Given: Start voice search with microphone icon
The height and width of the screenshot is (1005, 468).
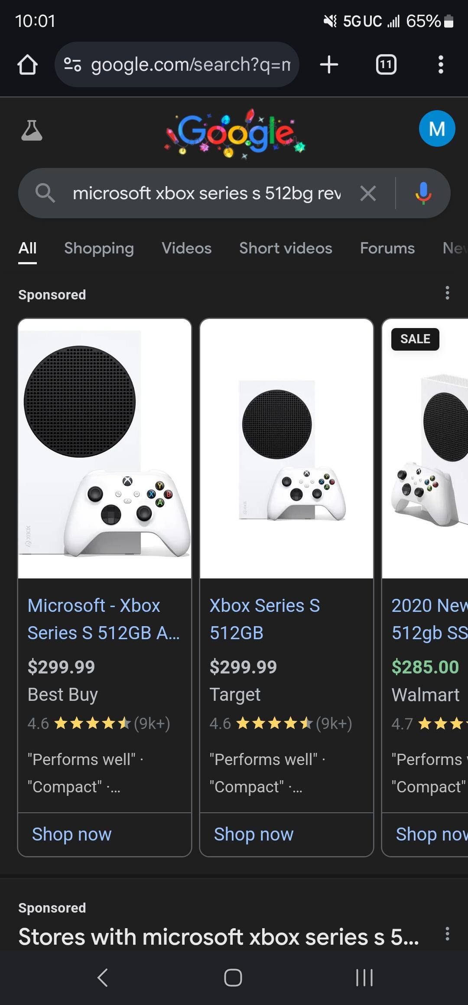Looking at the screenshot, I should (x=423, y=193).
